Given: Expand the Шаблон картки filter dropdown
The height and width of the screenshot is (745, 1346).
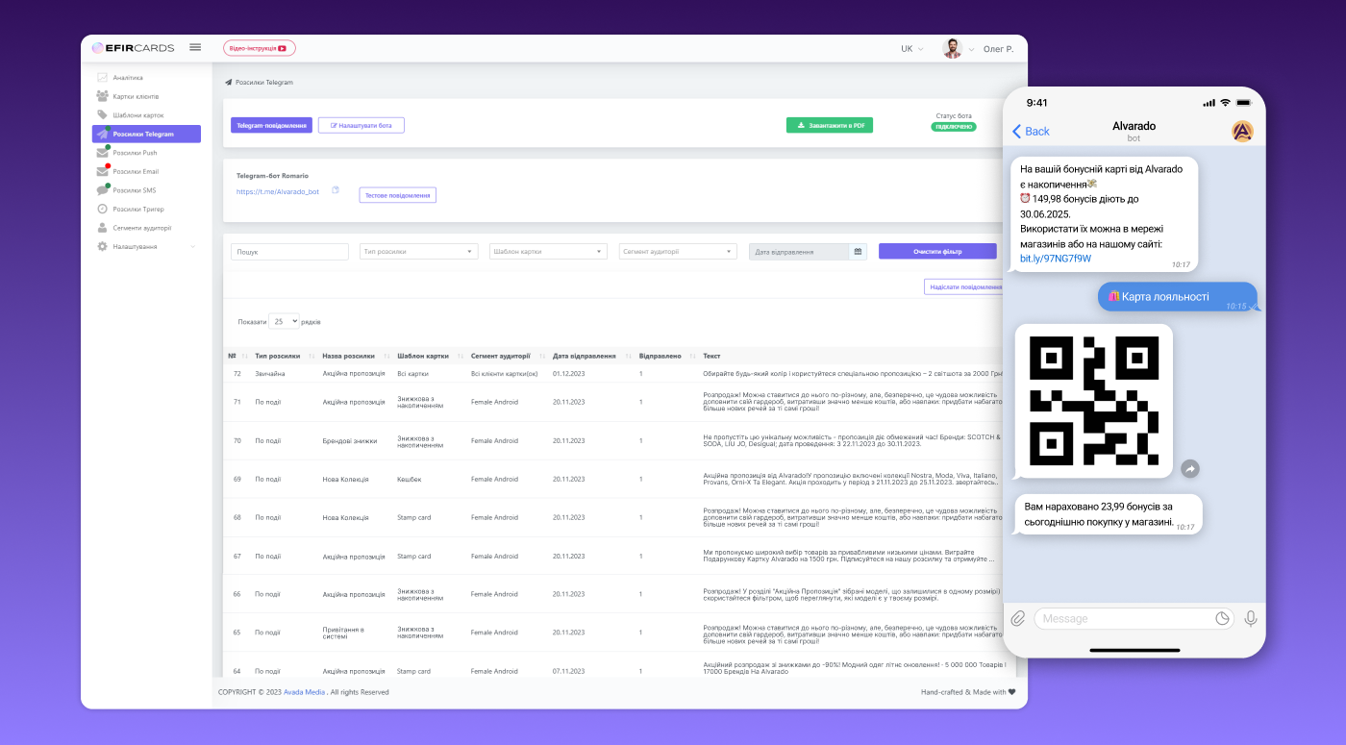Looking at the screenshot, I should tap(548, 252).
